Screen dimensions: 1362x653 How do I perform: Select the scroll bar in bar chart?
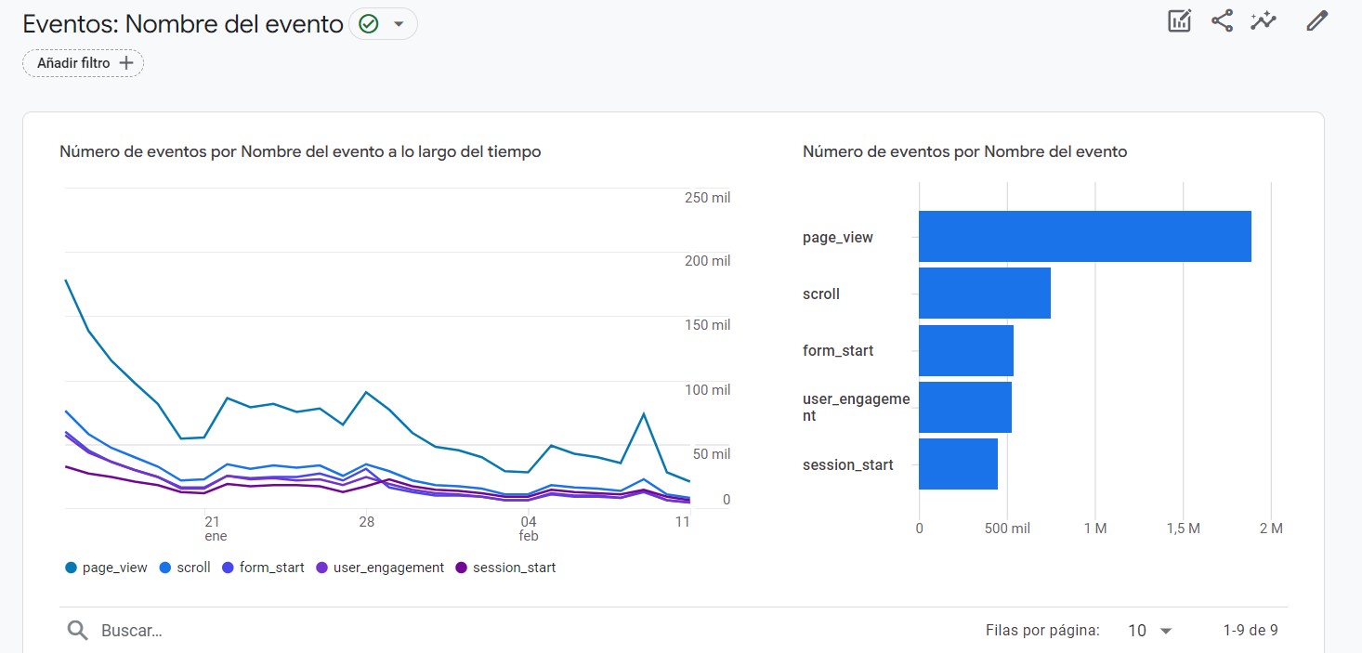pos(984,294)
